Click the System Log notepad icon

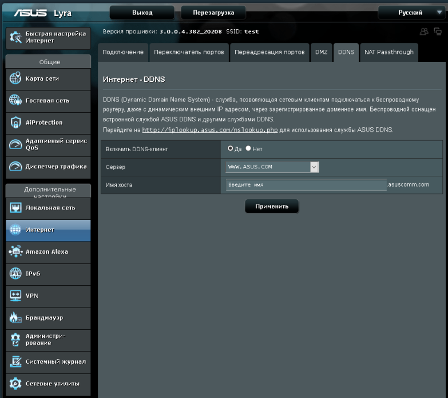[x=15, y=361]
